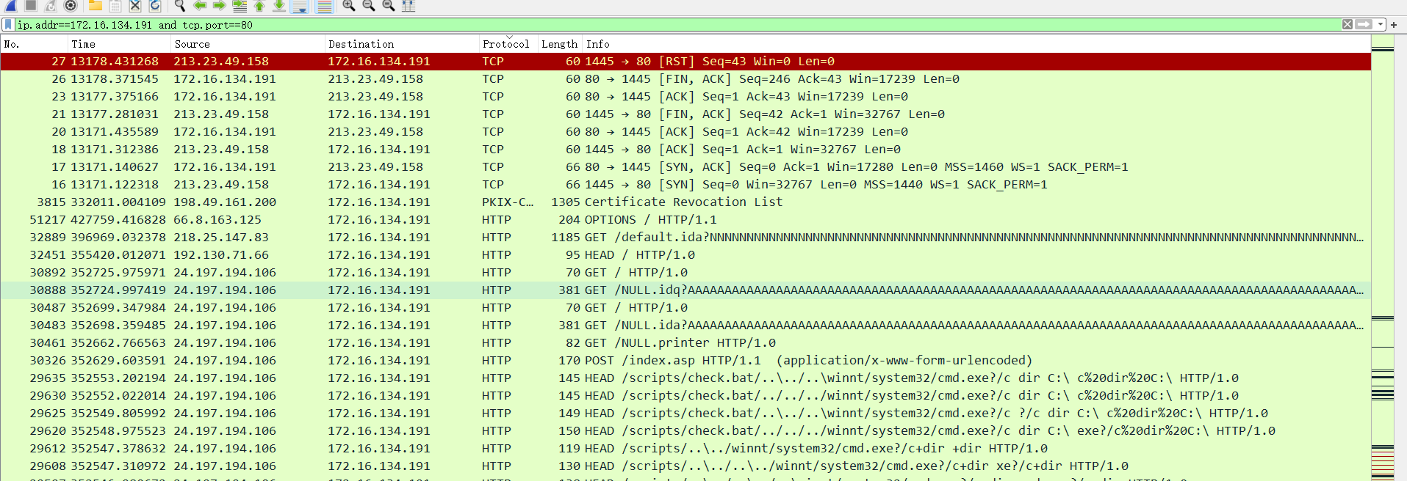This screenshot has height=481, width=1407.
Task: Sort by the Protocol column
Action: pos(508,44)
